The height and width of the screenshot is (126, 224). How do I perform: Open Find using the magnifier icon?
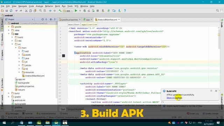tap(41, 11)
